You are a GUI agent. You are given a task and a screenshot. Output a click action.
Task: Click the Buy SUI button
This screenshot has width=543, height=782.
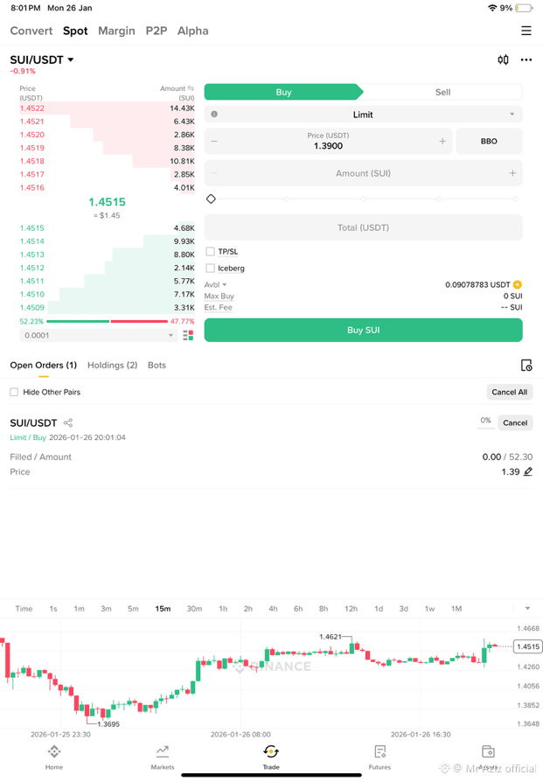point(364,330)
